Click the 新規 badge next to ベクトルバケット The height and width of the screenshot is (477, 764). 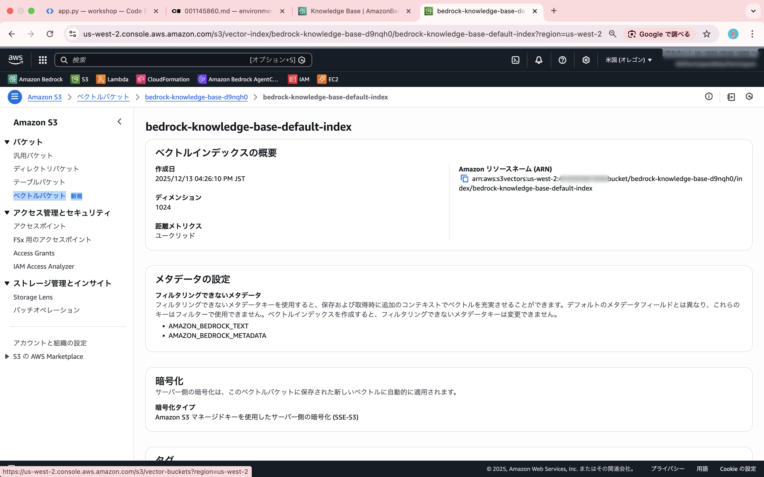tap(76, 196)
